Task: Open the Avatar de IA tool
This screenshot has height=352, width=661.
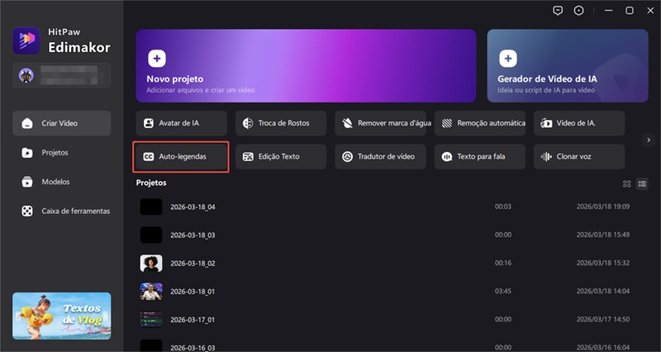Action: 181,123
